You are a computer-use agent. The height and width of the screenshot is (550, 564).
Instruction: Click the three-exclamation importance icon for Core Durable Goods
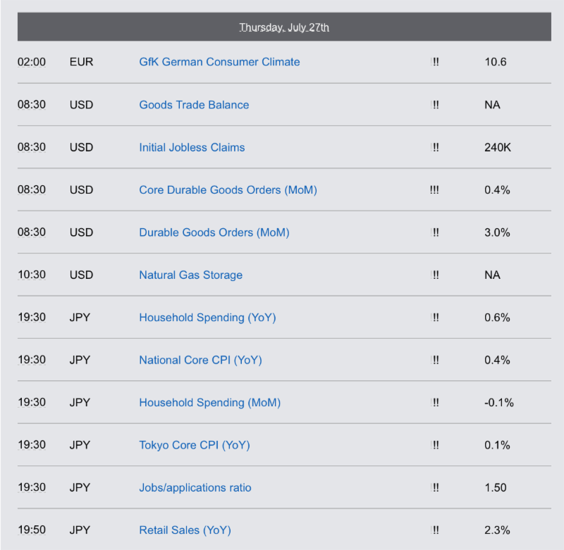click(434, 189)
